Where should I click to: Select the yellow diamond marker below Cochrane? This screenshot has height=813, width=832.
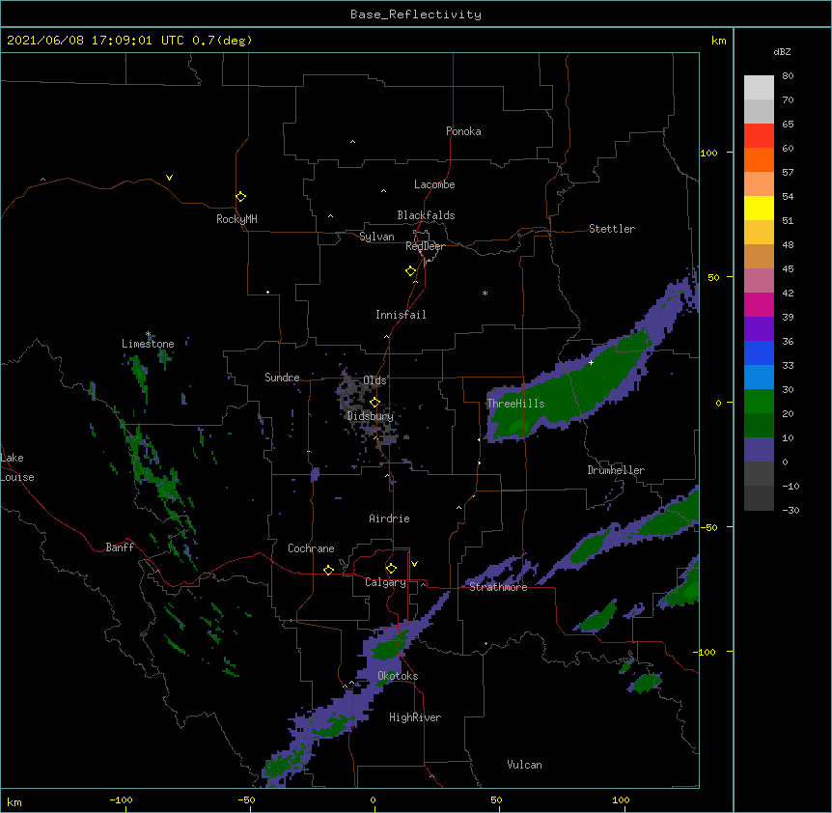[x=328, y=570]
